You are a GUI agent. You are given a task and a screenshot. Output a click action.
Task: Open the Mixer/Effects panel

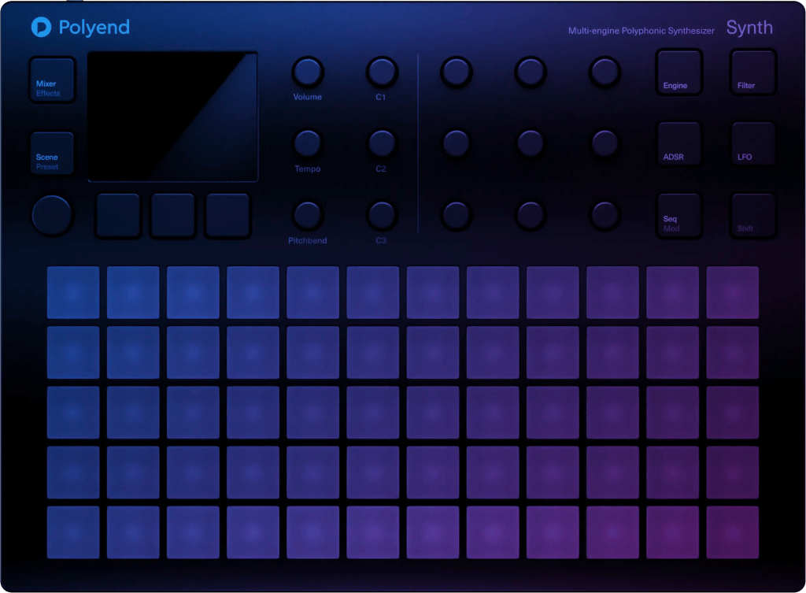click(x=51, y=80)
